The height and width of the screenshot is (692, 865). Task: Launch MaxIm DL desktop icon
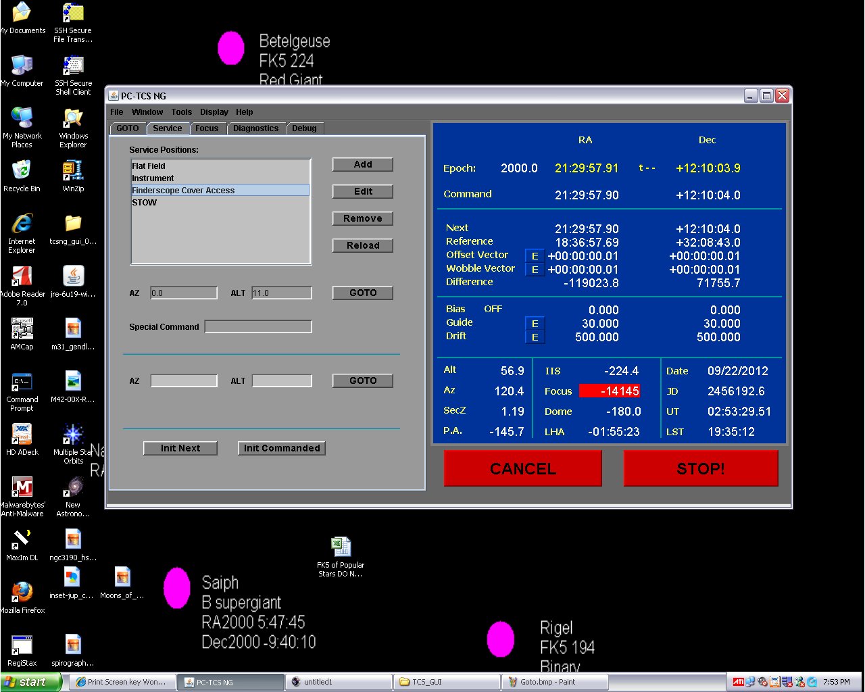(x=22, y=545)
